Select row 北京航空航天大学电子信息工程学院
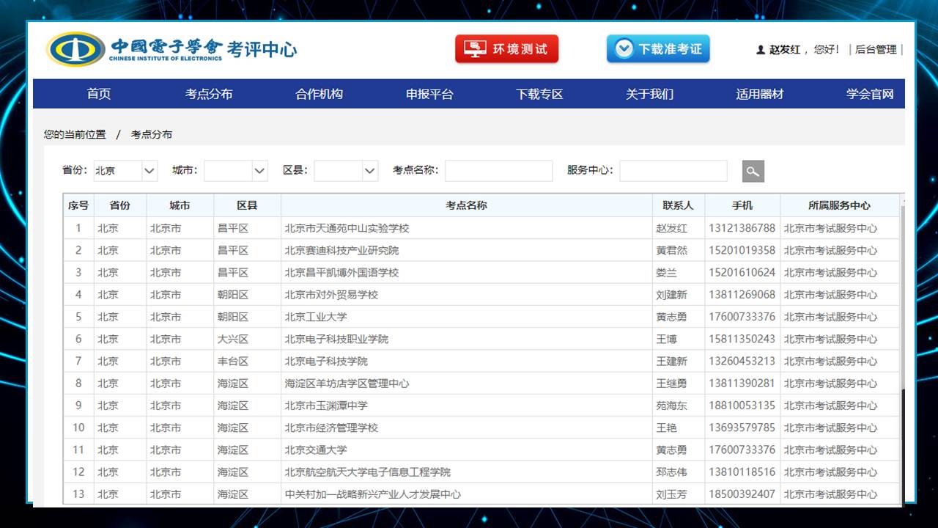 [x=481, y=472]
